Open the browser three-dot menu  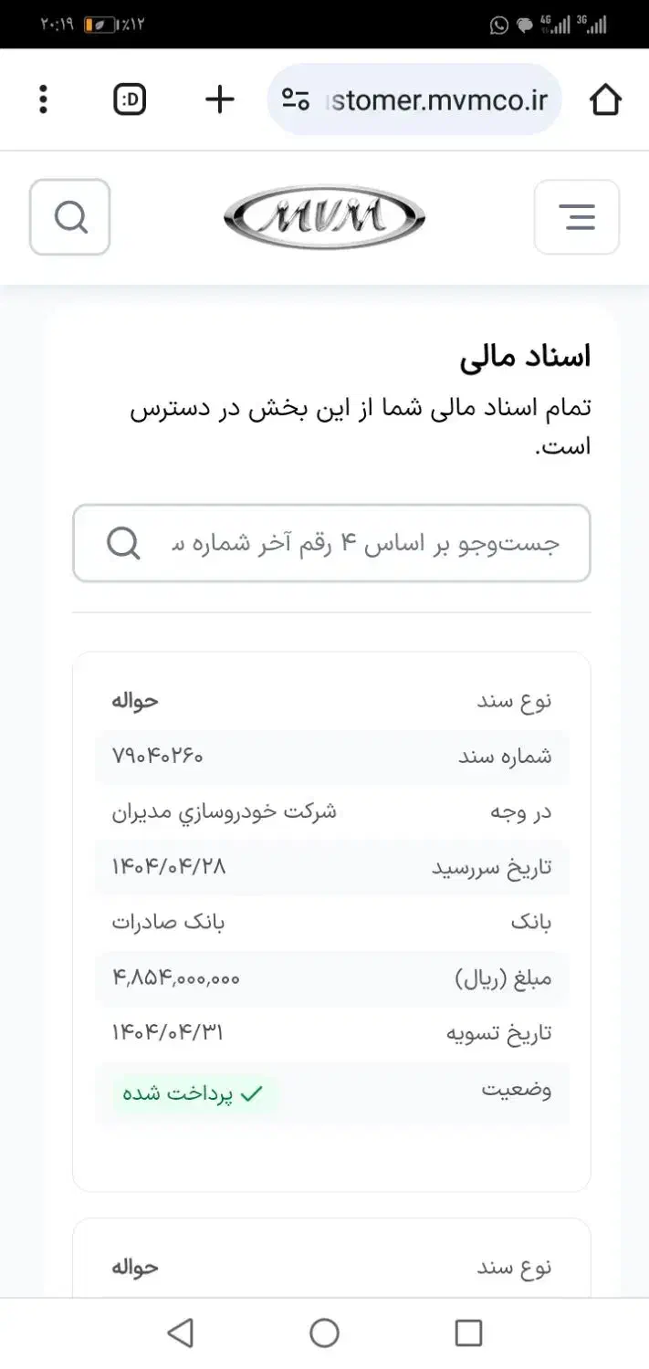click(x=43, y=99)
